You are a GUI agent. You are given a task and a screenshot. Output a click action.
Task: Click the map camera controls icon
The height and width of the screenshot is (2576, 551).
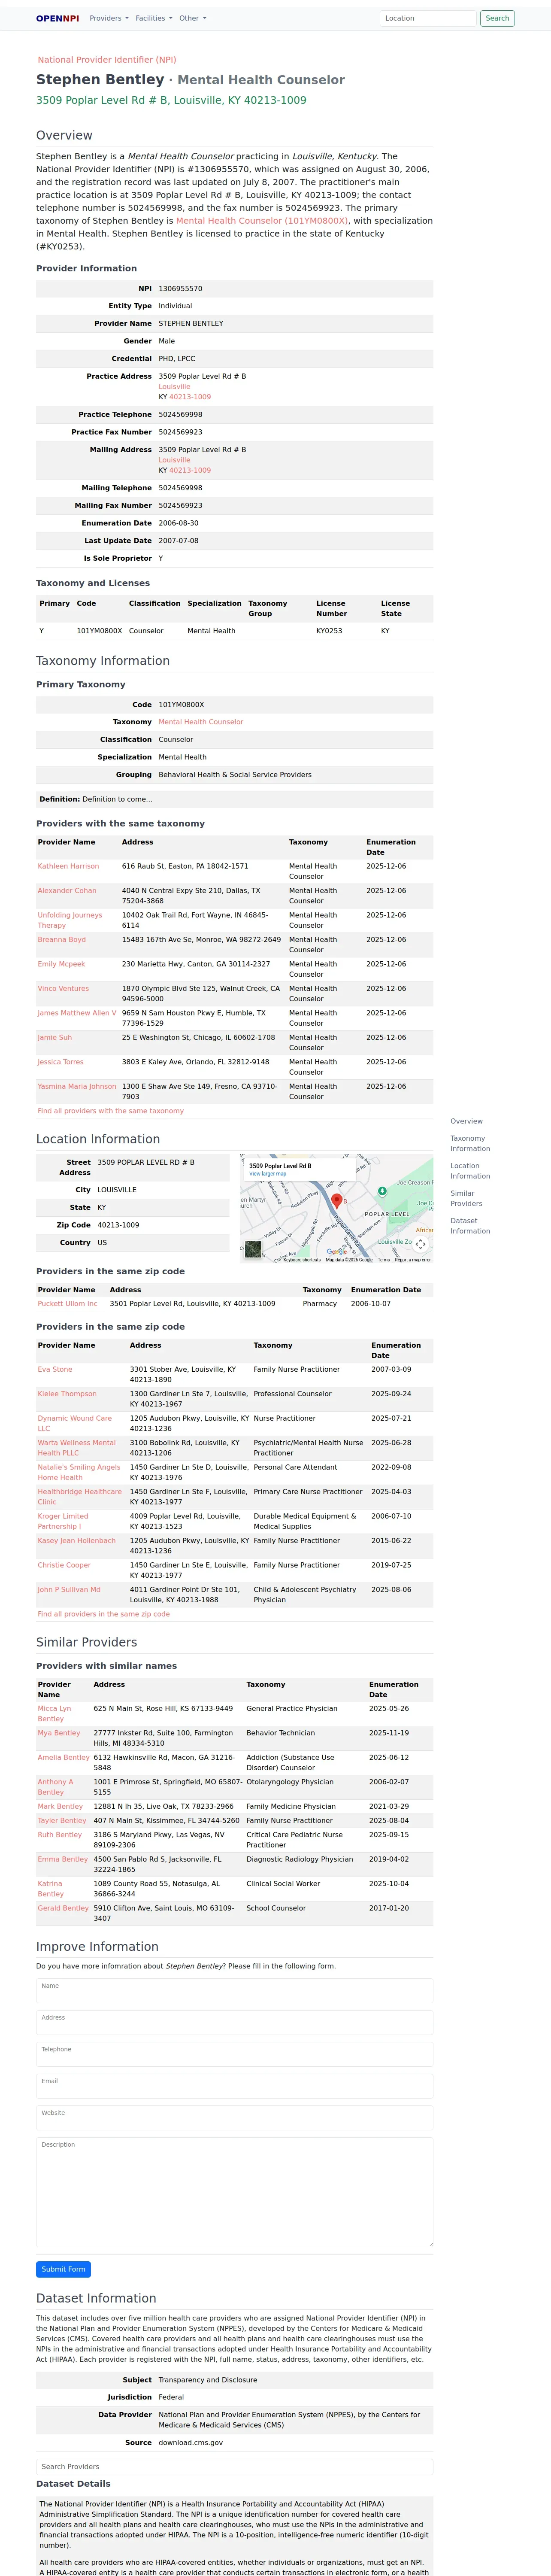point(421,1244)
